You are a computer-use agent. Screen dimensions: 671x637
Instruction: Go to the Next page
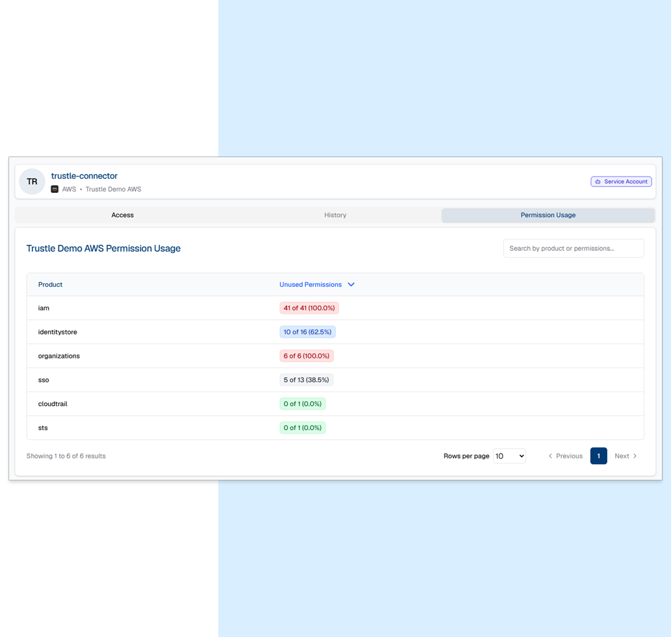pos(626,456)
